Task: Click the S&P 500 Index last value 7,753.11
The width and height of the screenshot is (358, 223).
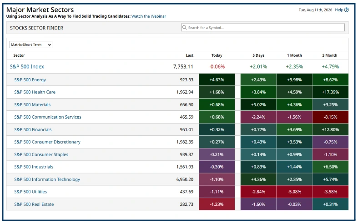Action: pos(183,67)
